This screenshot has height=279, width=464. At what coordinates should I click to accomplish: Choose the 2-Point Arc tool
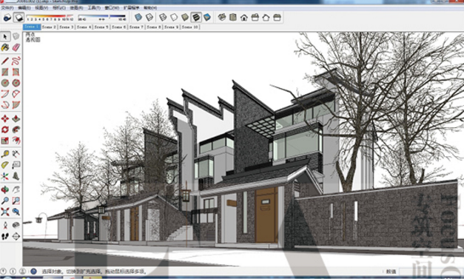(16, 94)
